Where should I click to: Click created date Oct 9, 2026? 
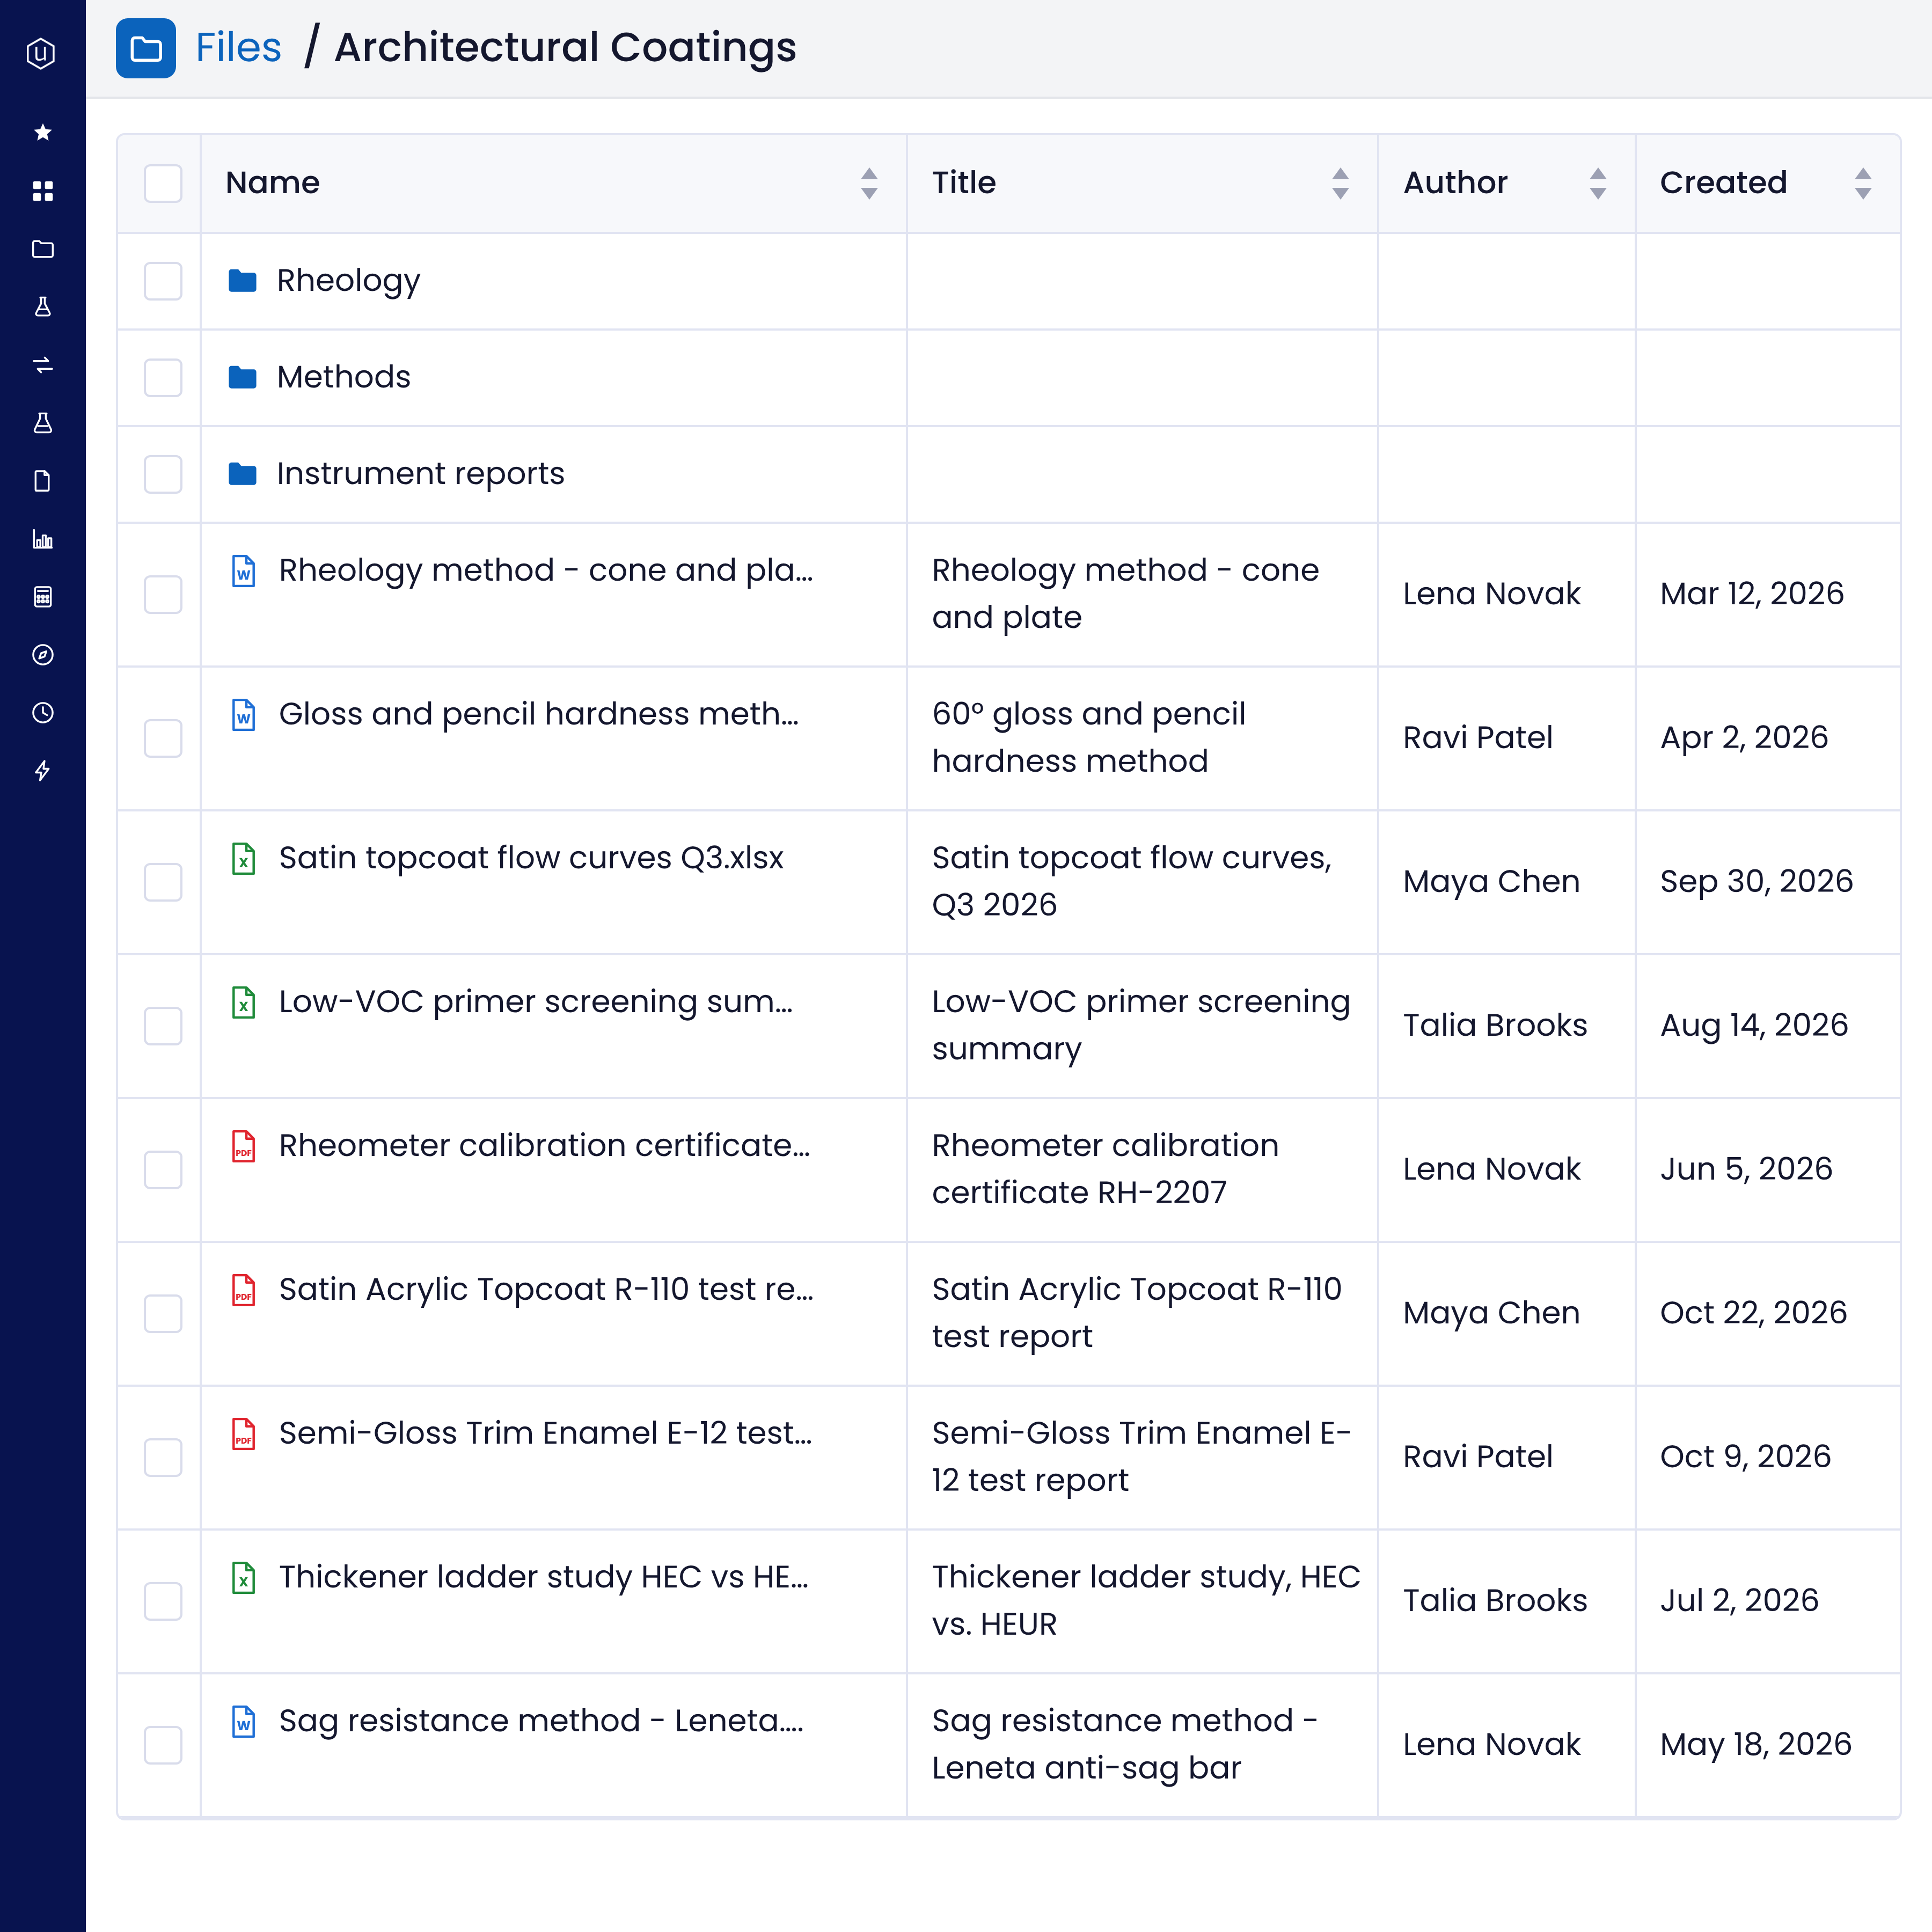(1745, 1457)
